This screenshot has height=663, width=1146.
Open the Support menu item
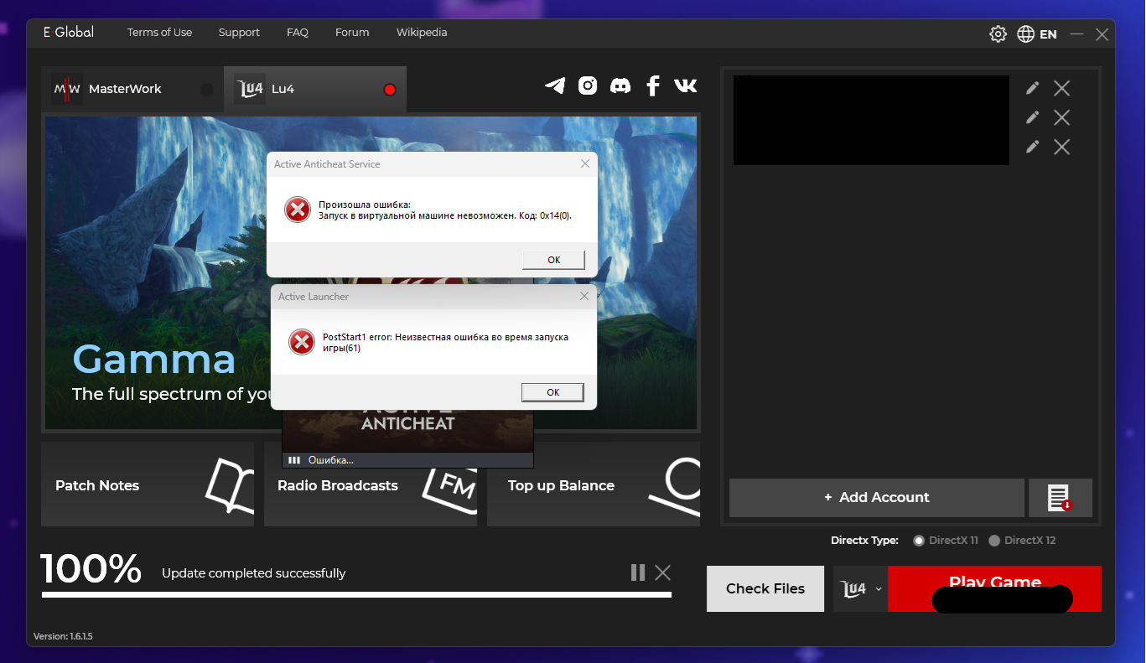pos(239,33)
